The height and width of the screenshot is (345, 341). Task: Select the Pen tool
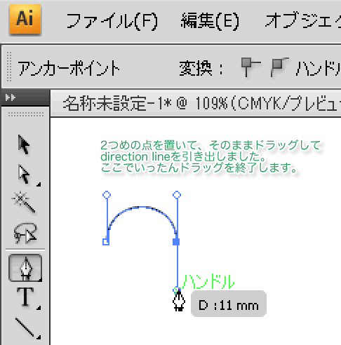(25, 268)
